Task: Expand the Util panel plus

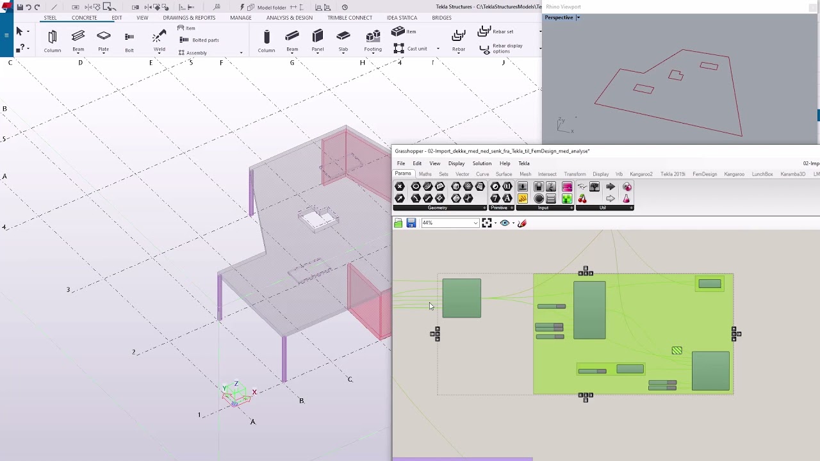Action: coord(631,208)
